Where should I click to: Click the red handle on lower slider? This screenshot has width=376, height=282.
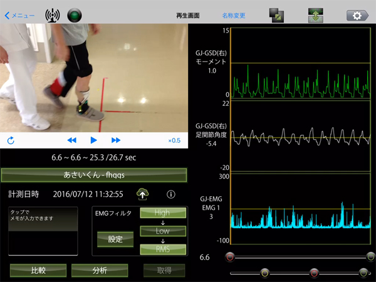point(314,273)
